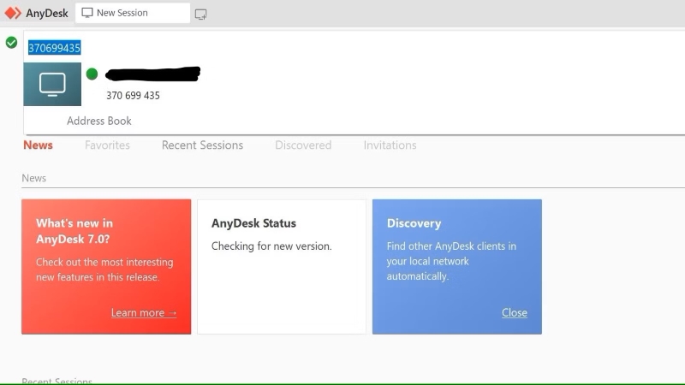Click the green connection status checkmark
685x385 pixels.
[11, 42]
